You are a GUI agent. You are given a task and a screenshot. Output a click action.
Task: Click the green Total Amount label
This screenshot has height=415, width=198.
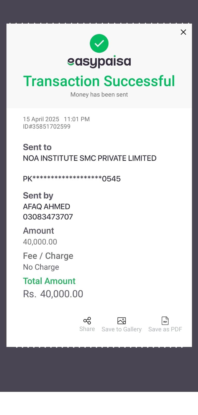pyautogui.click(x=49, y=281)
